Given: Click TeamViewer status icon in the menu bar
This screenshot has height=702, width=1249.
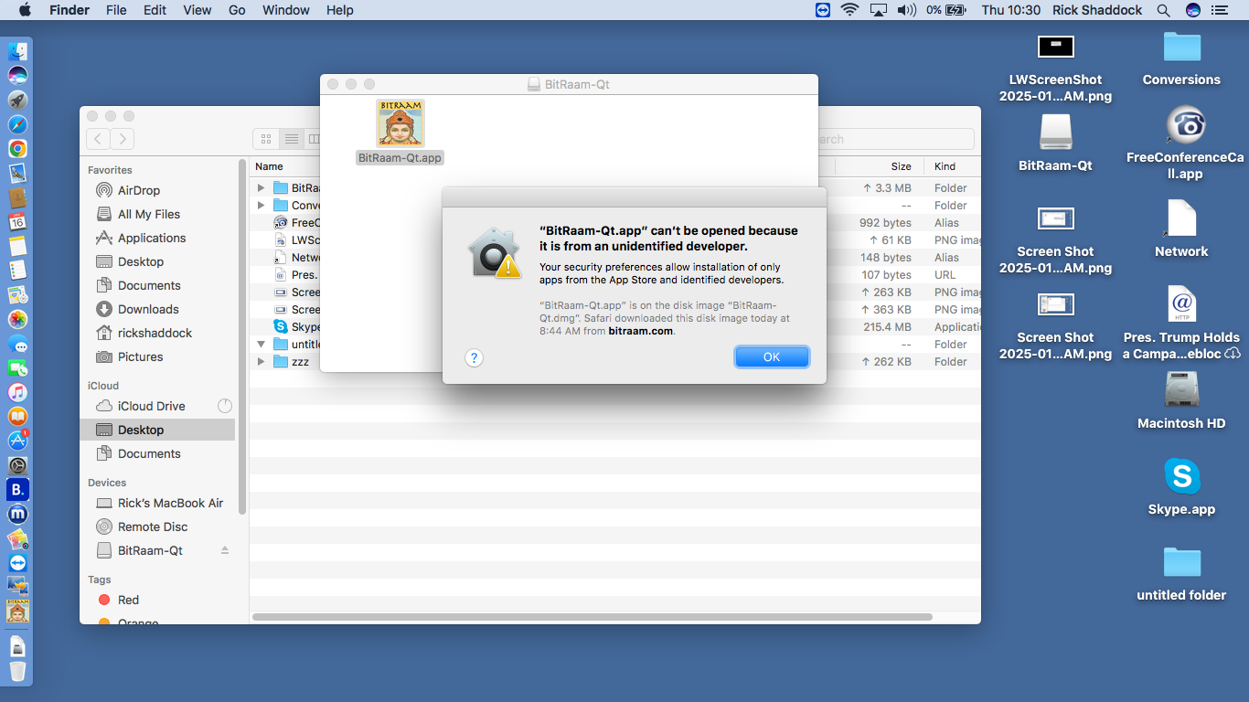Looking at the screenshot, I should tap(824, 10).
